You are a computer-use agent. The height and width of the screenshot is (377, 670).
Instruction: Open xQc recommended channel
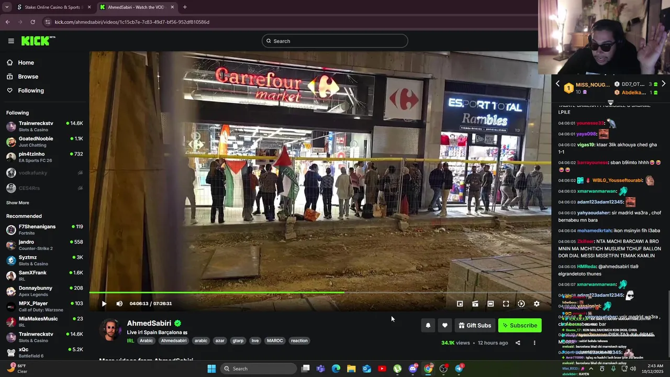tap(44, 352)
